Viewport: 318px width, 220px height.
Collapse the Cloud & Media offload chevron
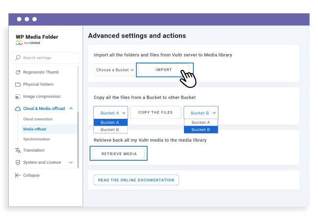[71, 109]
